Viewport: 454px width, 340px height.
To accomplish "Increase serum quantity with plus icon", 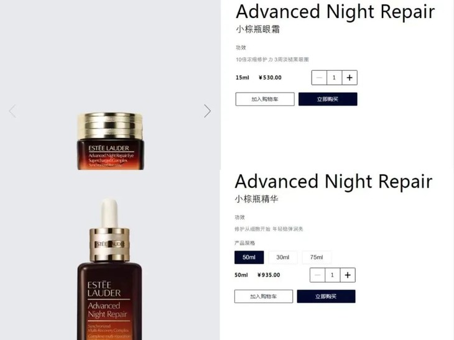I will pos(348,275).
